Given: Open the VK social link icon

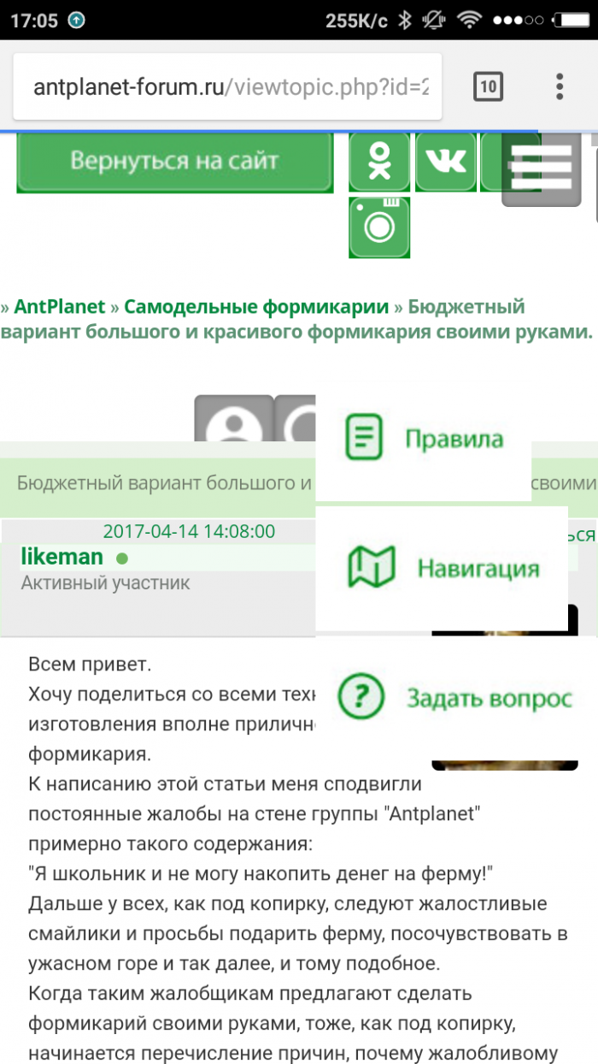Looking at the screenshot, I should (x=445, y=162).
